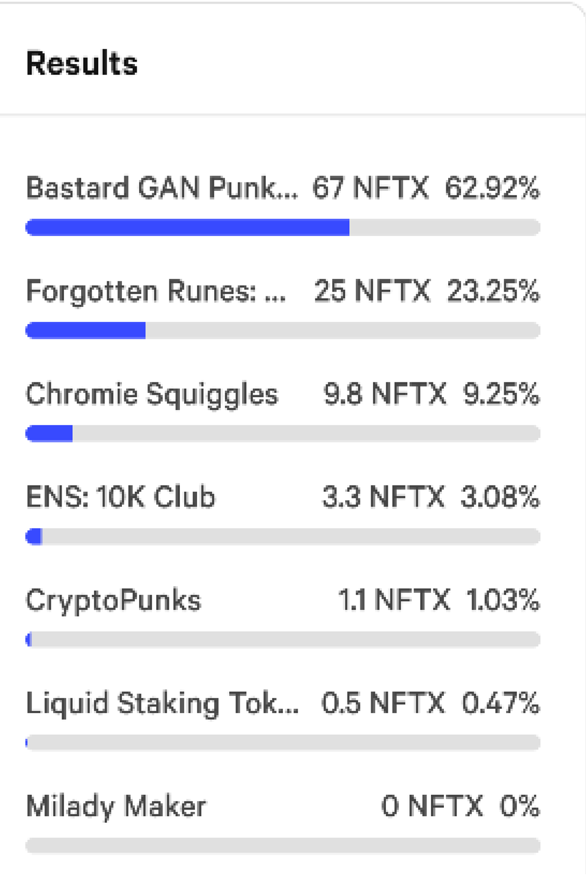Select the Bastard GAN Punk... option label

(162, 188)
